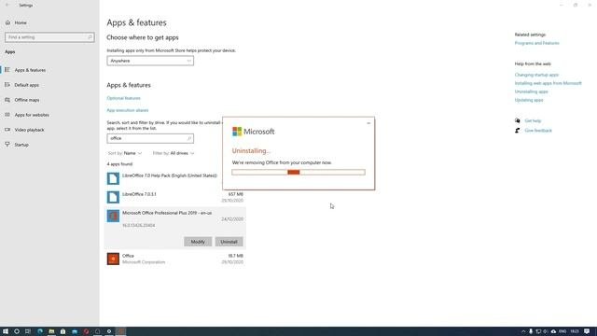The height and width of the screenshot is (336, 597).
Task: Select LibreOffice 7.0.3.1 app icon
Action: click(113, 197)
